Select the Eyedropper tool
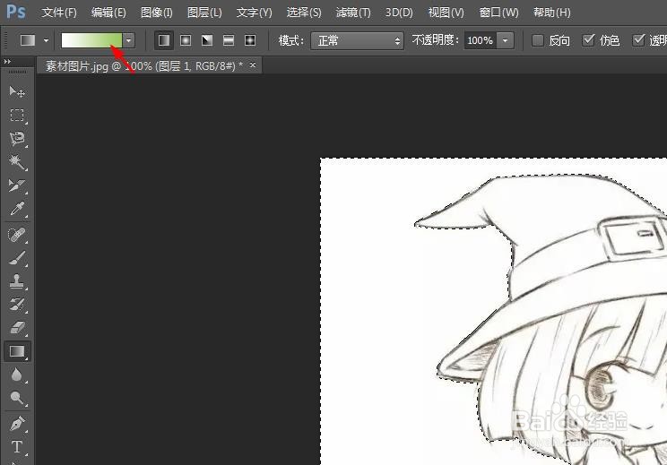 click(17, 209)
